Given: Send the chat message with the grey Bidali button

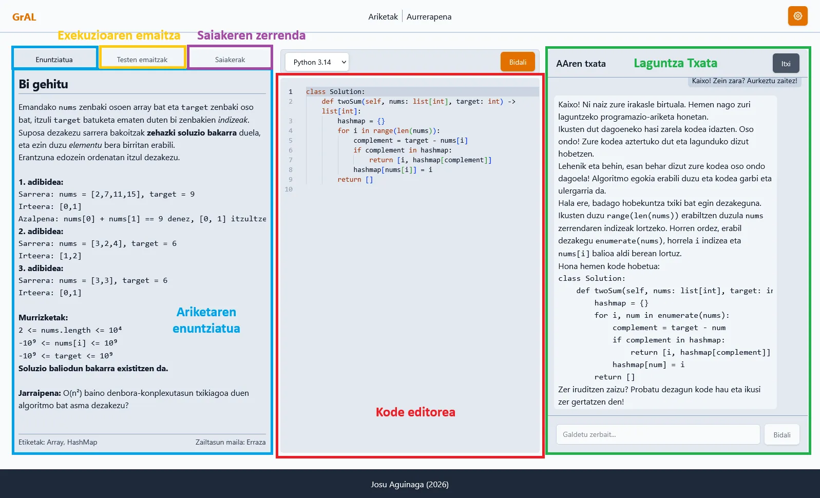Looking at the screenshot, I should coord(782,435).
